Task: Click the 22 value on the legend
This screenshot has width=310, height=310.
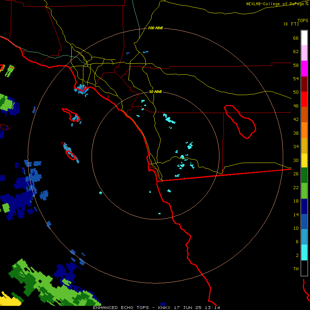Action: 296,187
